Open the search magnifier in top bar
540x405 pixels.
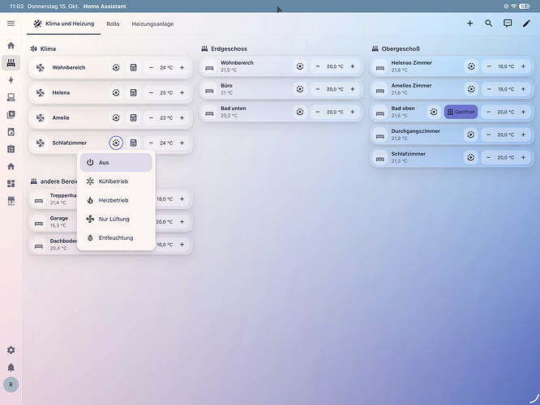(x=488, y=23)
